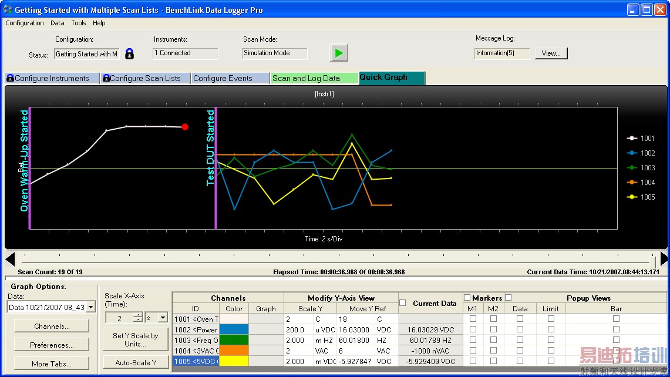Viewport: 670px width, 377px height.
Task: Open the Data selection dropdown in Graph Options
Action: (x=90, y=308)
